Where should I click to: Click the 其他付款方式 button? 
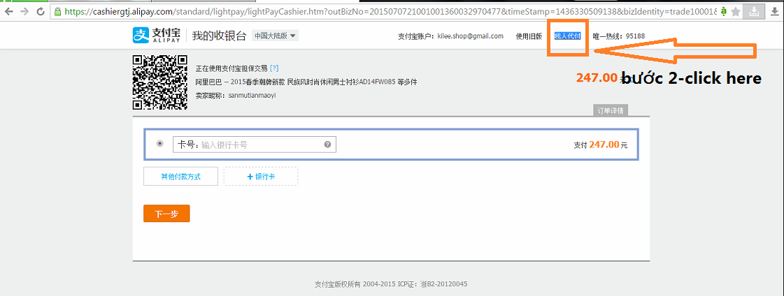180,176
